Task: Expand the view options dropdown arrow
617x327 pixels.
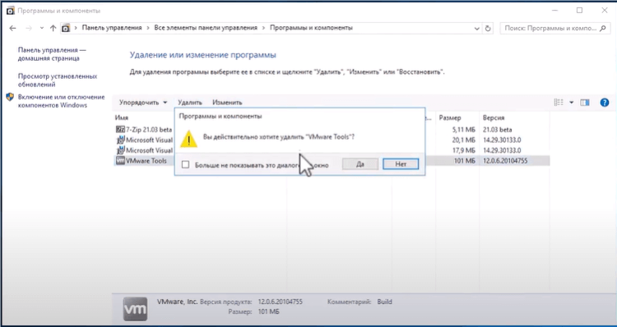Action: (572, 103)
